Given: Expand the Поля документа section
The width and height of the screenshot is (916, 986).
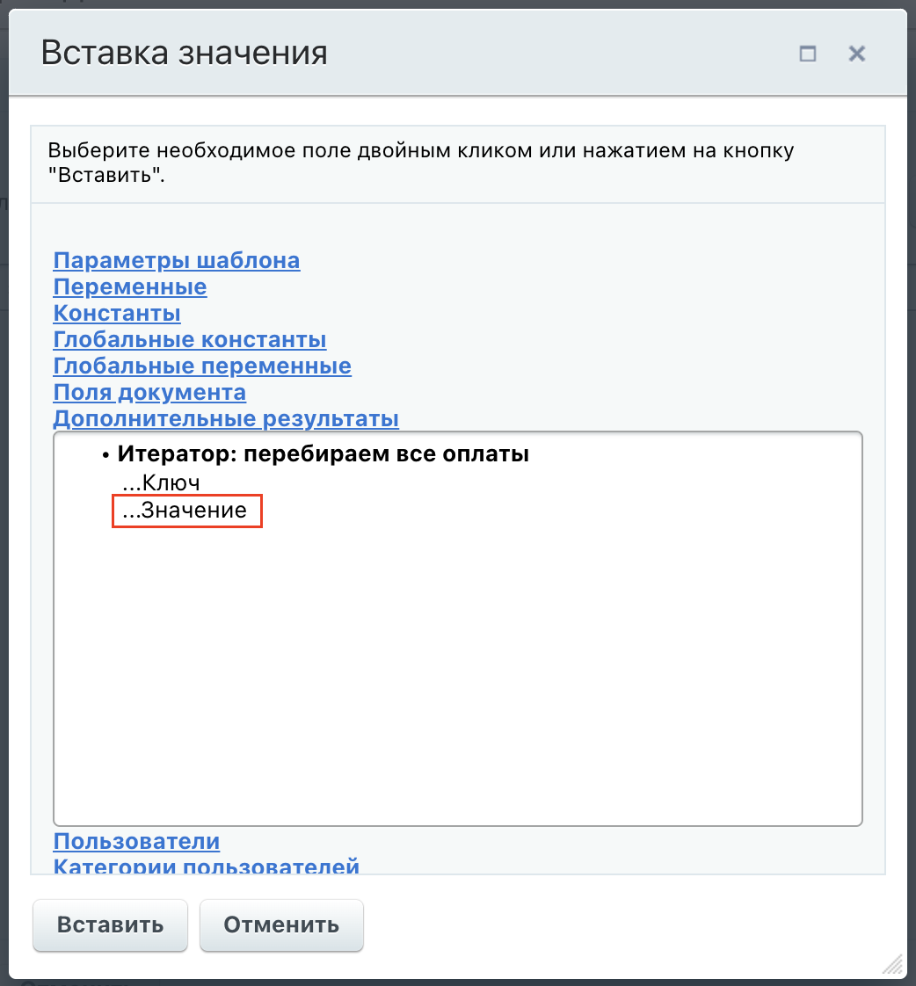Looking at the screenshot, I should coord(149,393).
